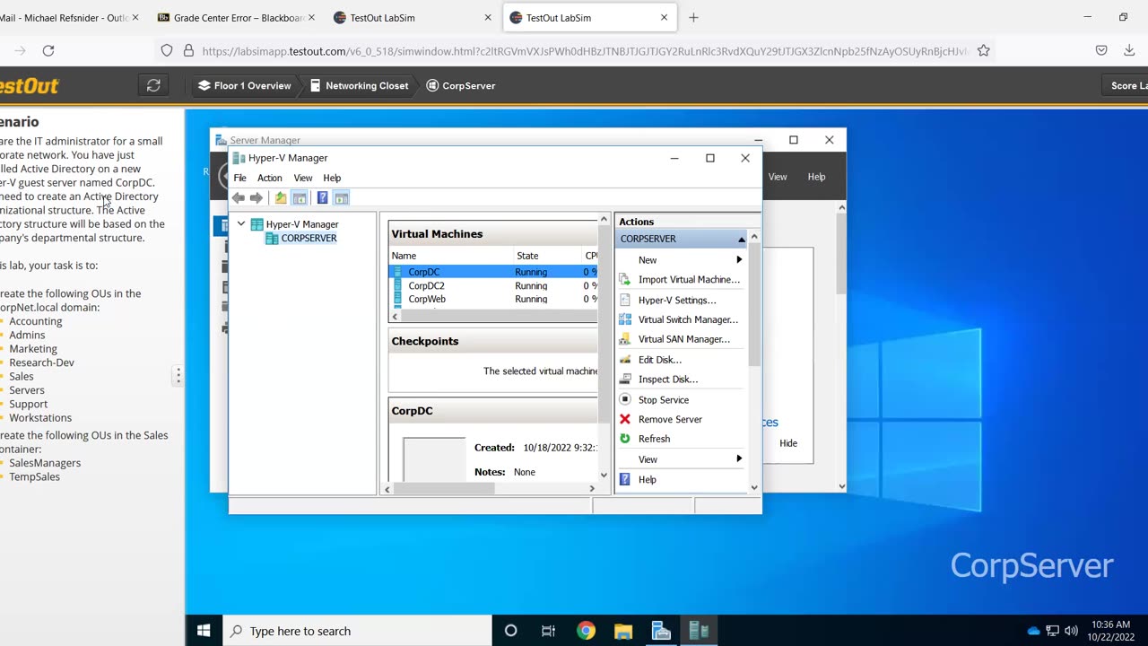Click the Cortana circle taskbar icon
This screenshot has height=646, width=1148.
(x=510, y=631)
